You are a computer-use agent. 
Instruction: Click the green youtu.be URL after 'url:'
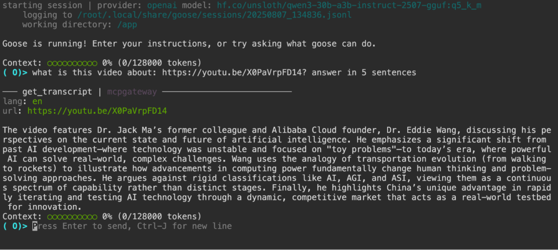pos(97,111)
